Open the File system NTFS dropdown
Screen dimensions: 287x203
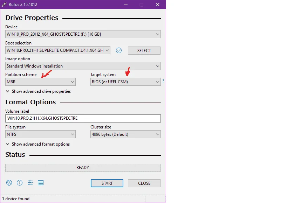[x=40, y=134]
